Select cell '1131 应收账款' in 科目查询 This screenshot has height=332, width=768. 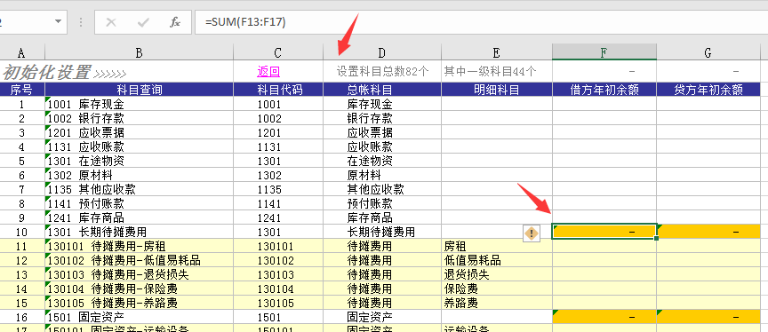point(139,146)
